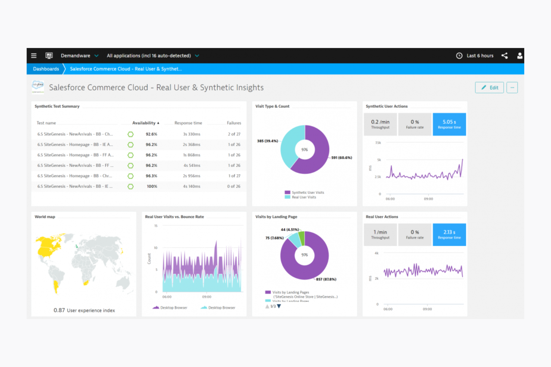Click the clock icon next to Last 6 hours

tap(459, 55)
